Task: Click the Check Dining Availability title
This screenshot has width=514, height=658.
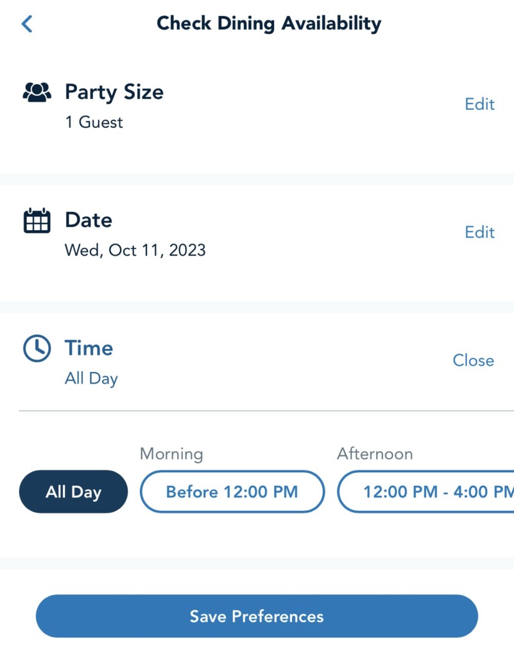Action: [269, 24]
